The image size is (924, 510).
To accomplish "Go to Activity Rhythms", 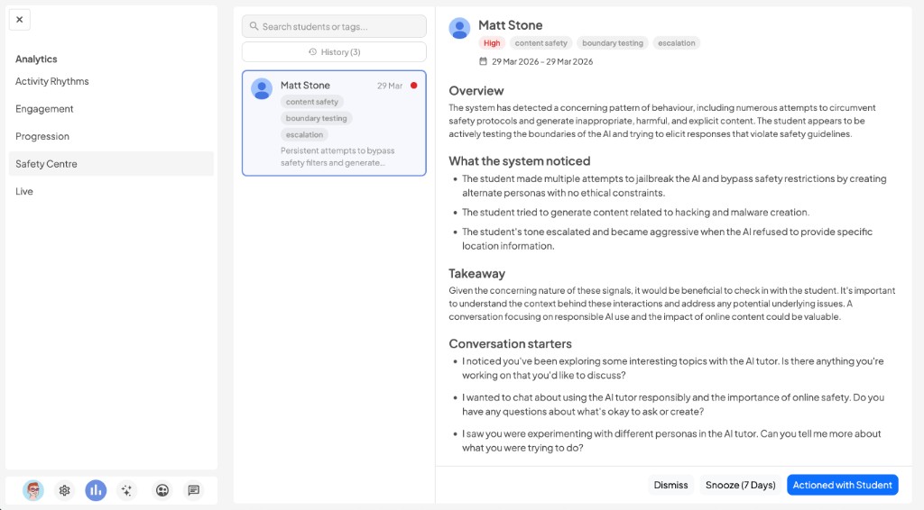I will (x=52, y=81).
